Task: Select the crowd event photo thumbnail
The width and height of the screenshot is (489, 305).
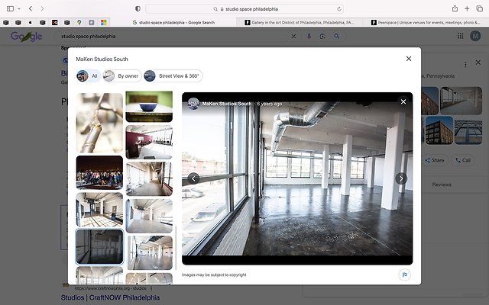Action: coord(99,172)
